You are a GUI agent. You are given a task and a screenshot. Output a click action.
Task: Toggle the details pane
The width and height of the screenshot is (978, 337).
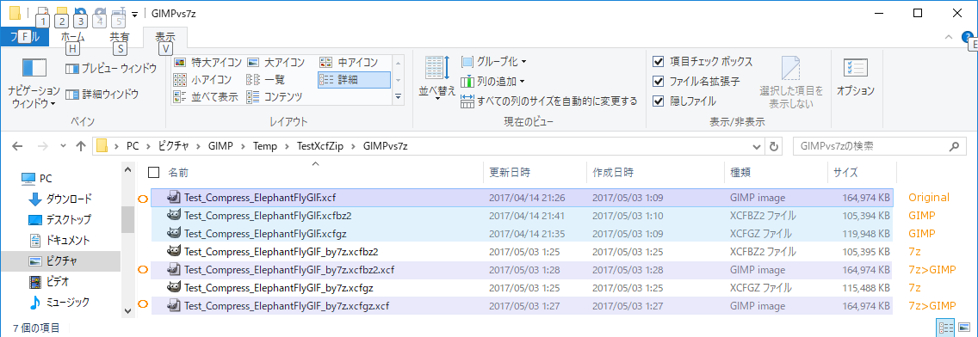[102, 94]
